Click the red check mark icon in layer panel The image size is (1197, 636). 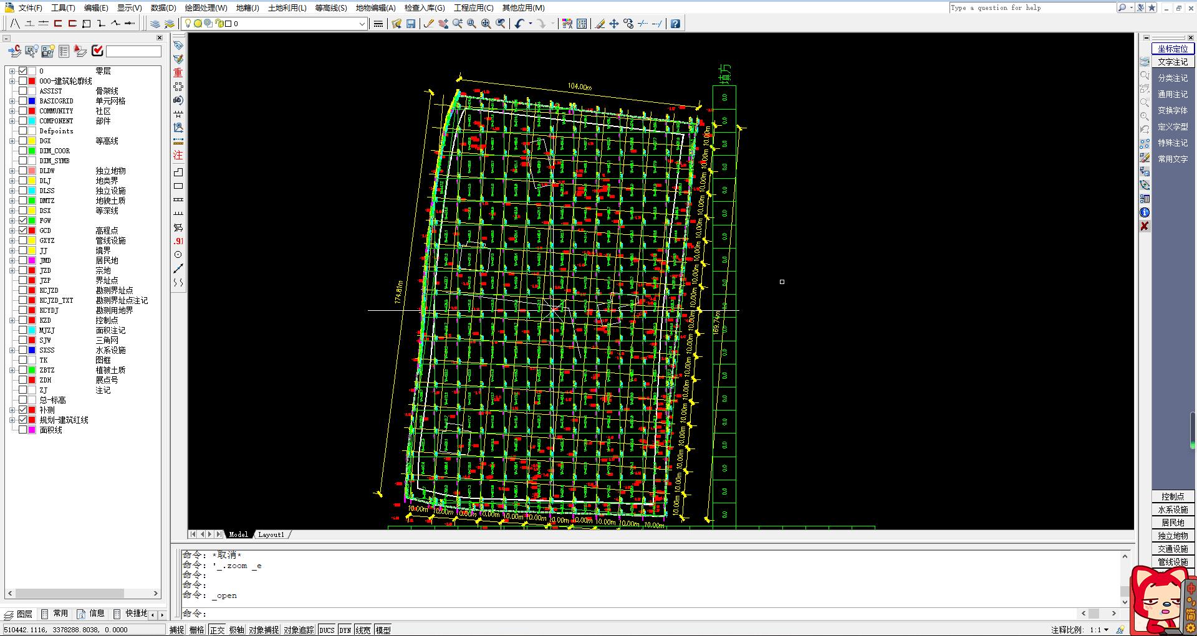tap(97, 51)
